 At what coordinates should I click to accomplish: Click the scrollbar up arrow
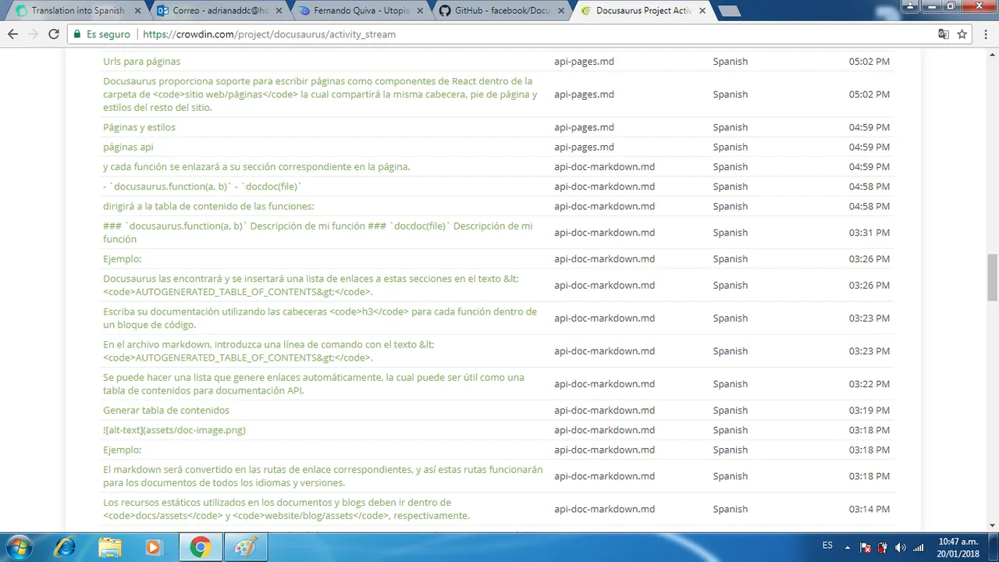pos(992,55)
